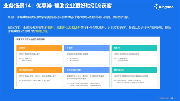Click the example text 满100元减20元
The image size is (180, 101).
27,60
